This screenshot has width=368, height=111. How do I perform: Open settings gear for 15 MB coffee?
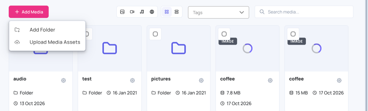click(339, 80)
